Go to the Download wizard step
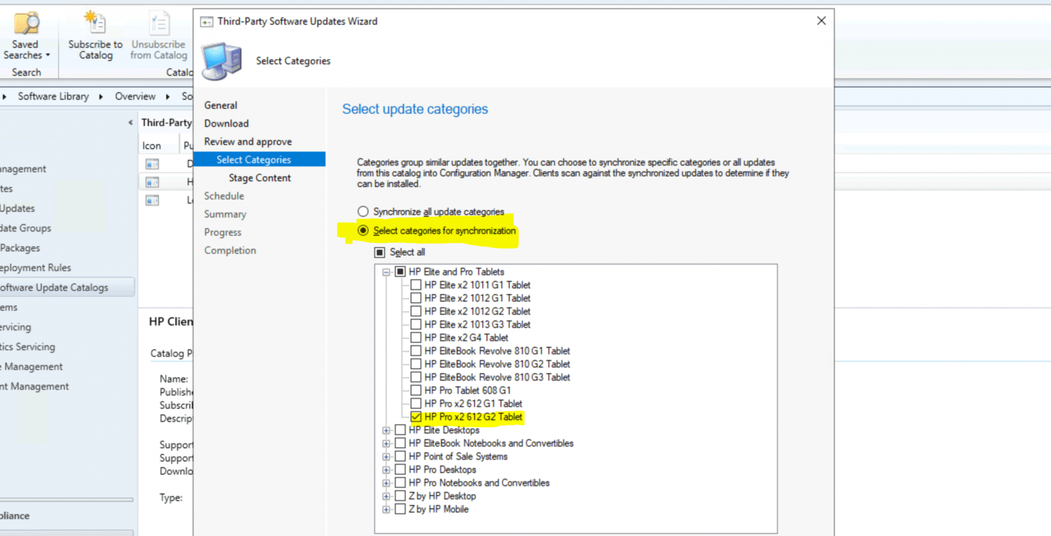 pos(226,123)
